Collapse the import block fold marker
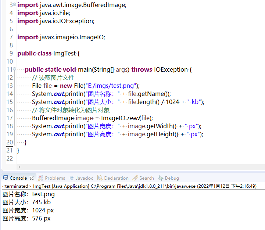 pos(15,4)
